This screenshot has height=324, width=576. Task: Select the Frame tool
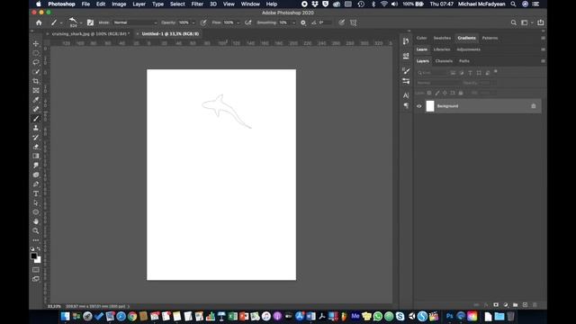pos(36,90)
